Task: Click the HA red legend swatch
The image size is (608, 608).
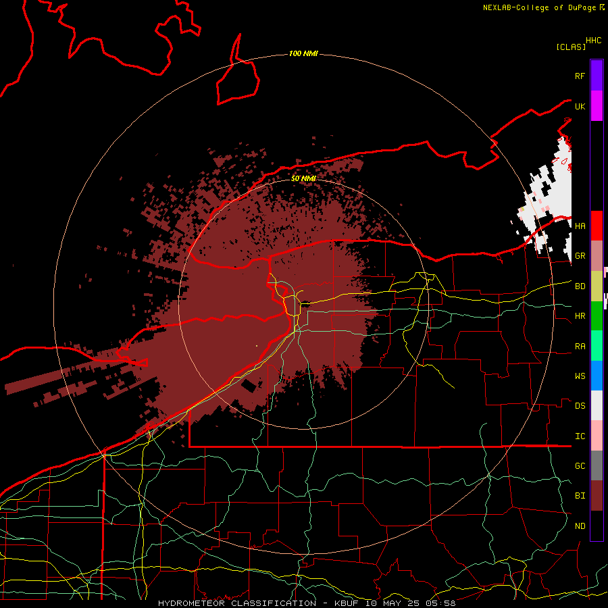Action: coord(597,226)
